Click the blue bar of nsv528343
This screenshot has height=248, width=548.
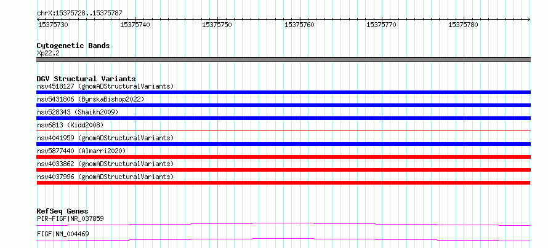click(x=283, y=118)
